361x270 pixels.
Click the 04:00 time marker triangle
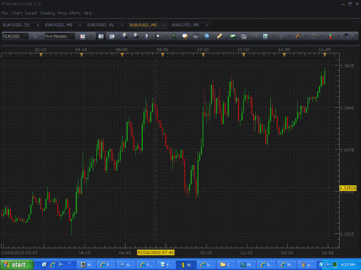81,55
